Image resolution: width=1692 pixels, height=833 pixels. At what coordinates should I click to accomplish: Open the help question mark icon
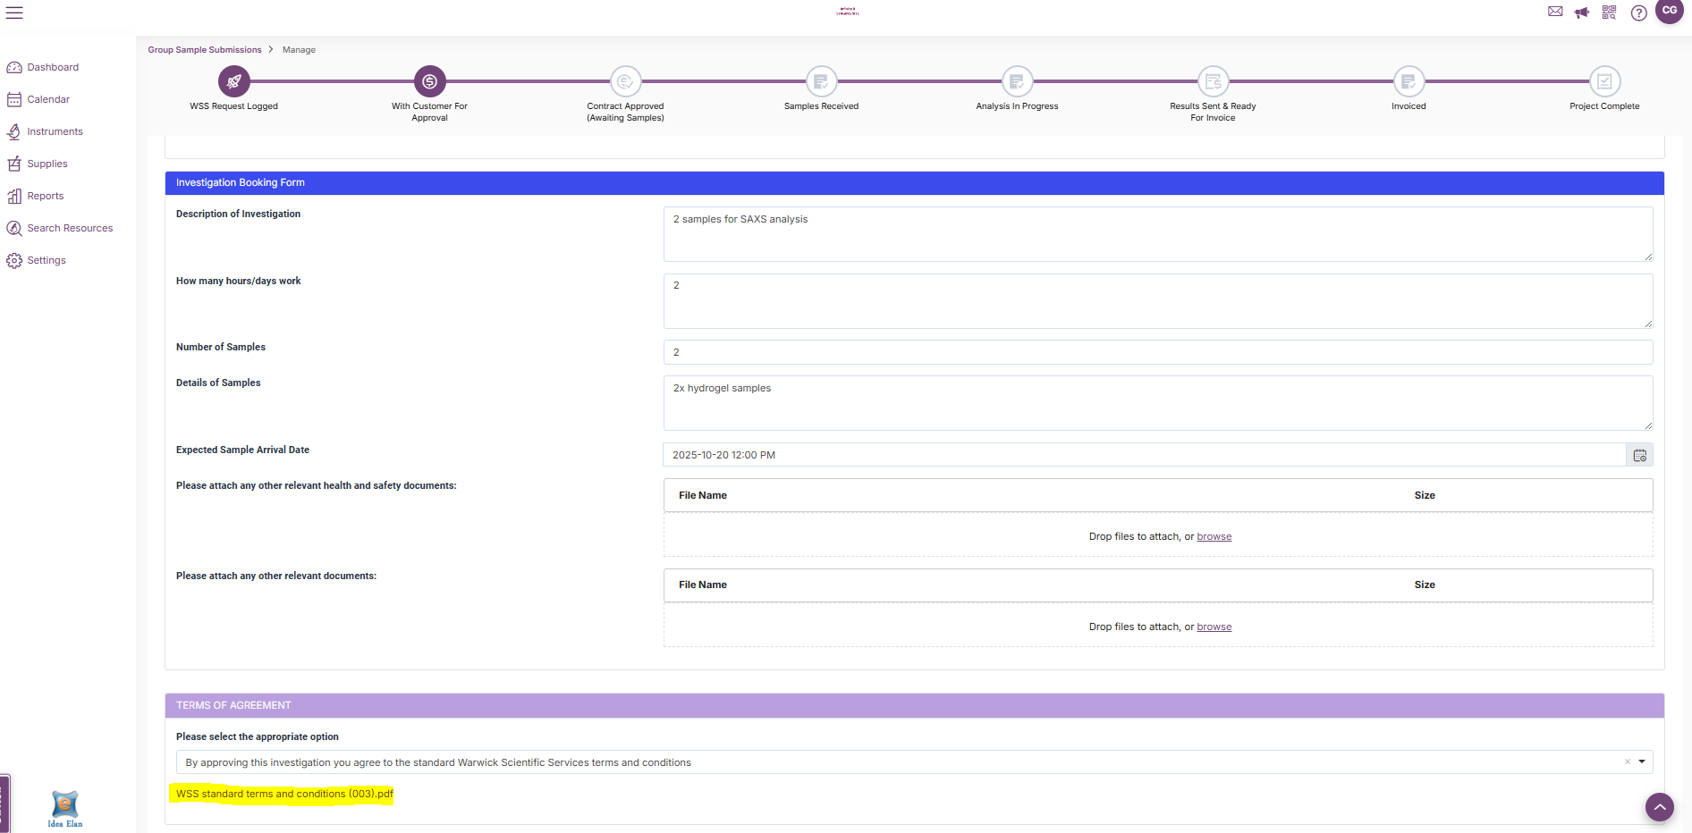pos(1638,13)
